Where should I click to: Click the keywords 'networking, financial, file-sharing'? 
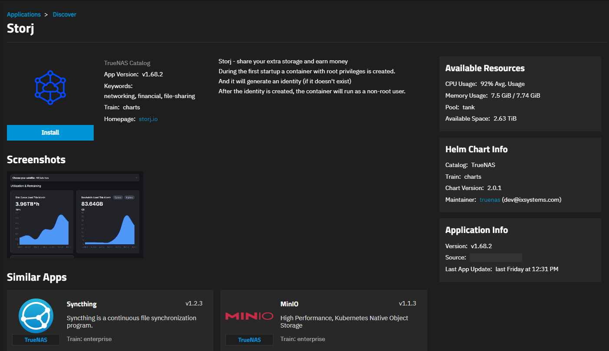click(150, 96)
